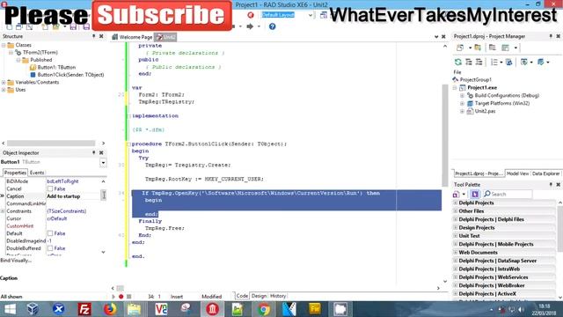
Task: Pin the Object Inspector panel
Action: pos(94,152)
